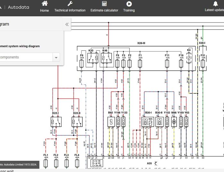Open Latest updates bell icon
The width and height of the screenshot is (224, 172).
coord(215,4)
